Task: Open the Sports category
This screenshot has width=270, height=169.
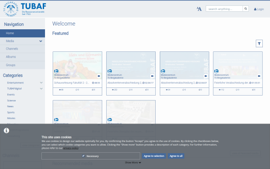Action: [x=11, y=112]
